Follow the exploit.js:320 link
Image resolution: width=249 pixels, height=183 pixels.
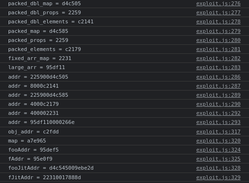pyautogui.click(x=218, y=141)
